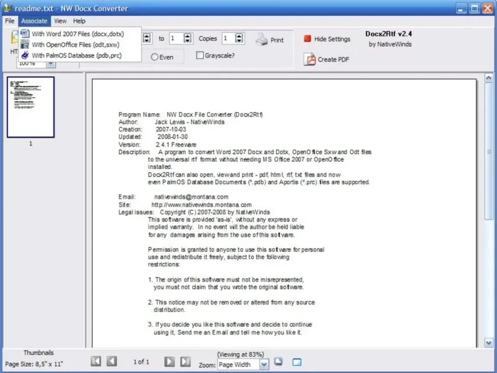Click the spinner left of the 'to' label
497x373 pixels.
point(147,39)
